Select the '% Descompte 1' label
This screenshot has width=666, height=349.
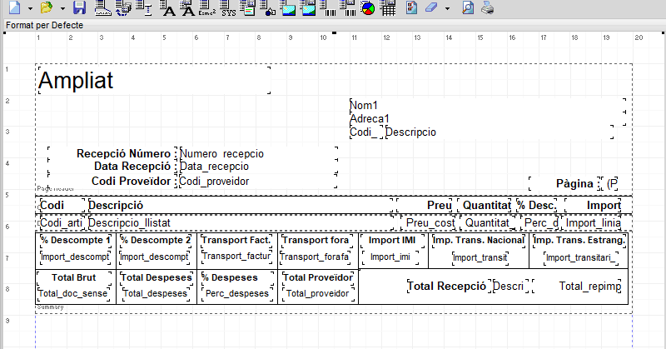coord(75,240)
